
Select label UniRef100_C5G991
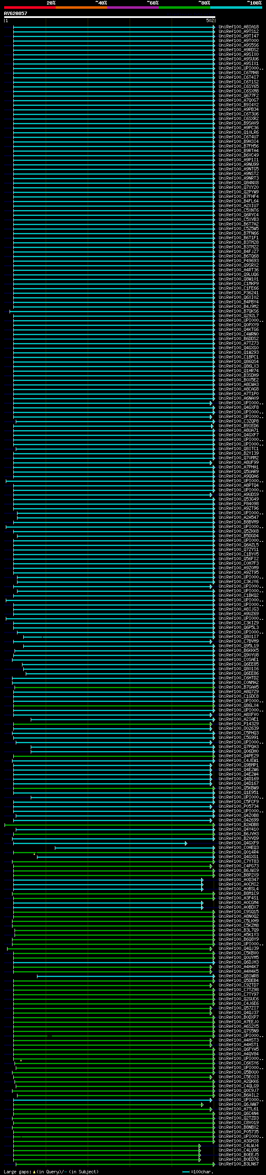[239, 738]
